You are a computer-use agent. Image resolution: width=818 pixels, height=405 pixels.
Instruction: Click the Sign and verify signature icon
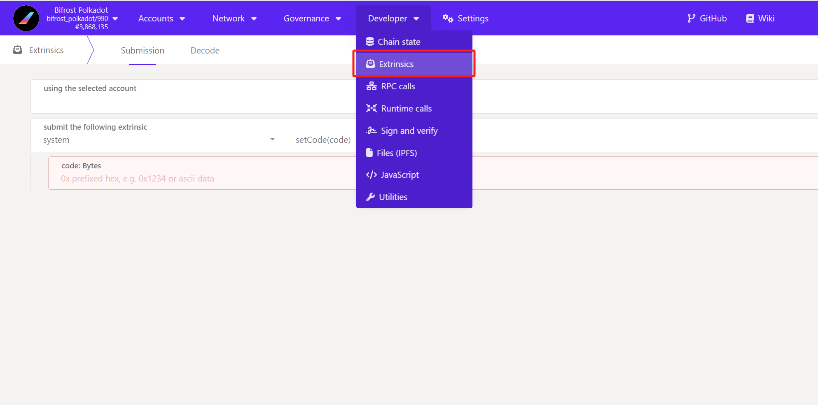pyautogui.click(x=371, y=131)
